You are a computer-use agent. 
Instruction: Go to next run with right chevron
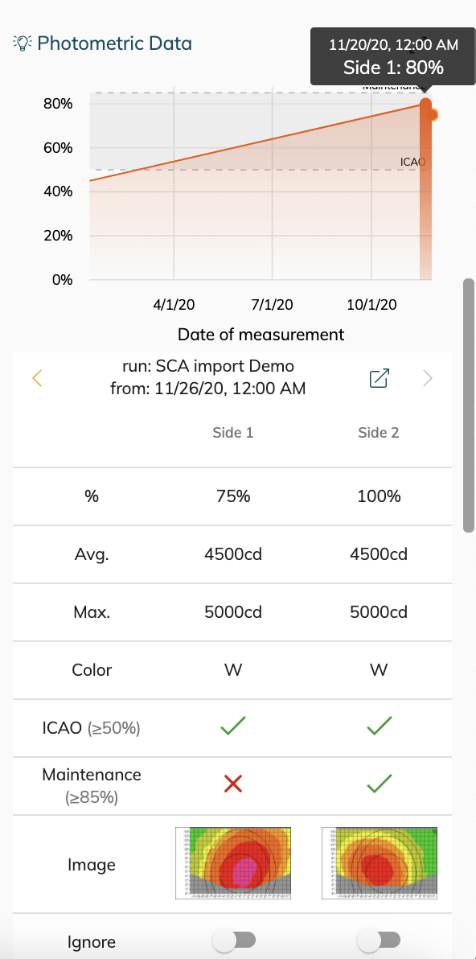(428, 378)
